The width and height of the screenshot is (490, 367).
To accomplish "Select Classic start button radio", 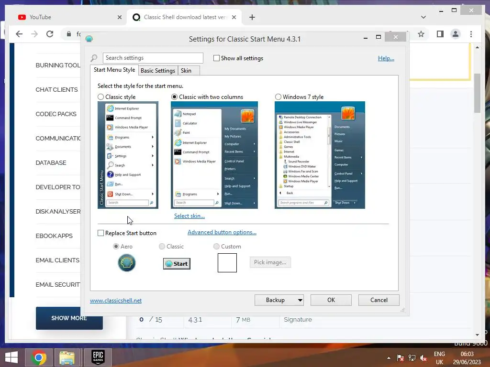I will point(162,246).
